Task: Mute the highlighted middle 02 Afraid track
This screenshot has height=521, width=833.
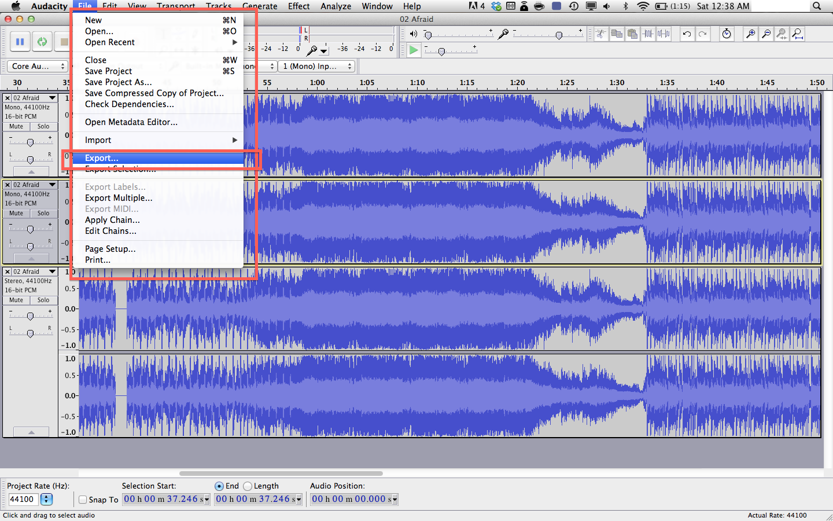Action: tap(16, 213)
